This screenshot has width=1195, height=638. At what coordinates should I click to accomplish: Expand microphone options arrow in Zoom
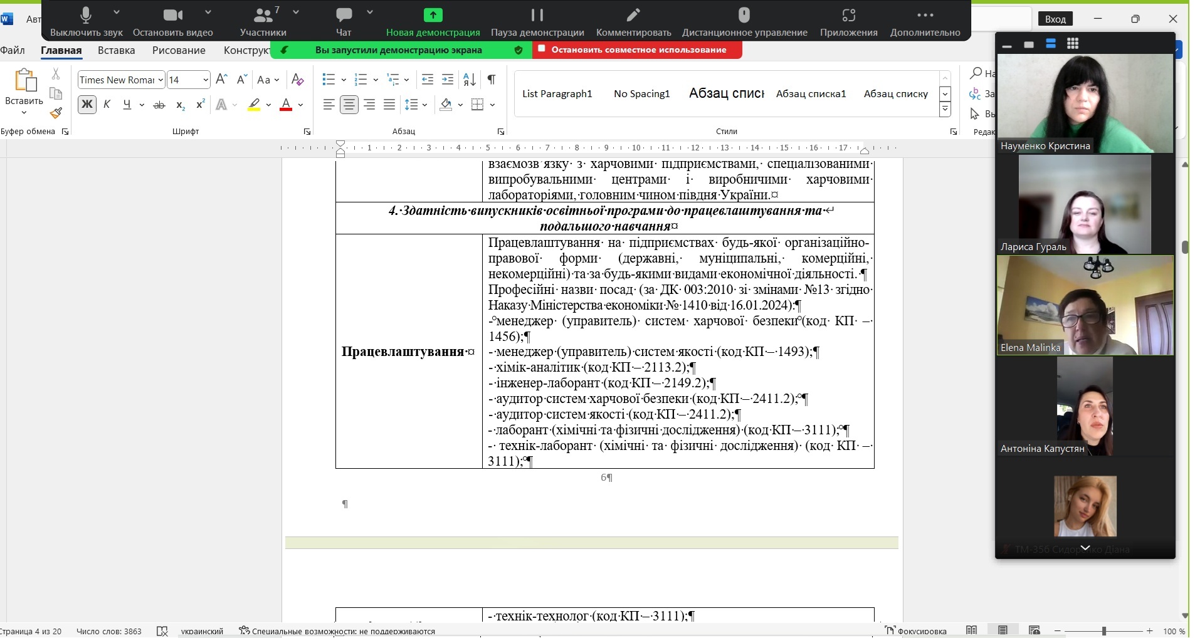click(117, 12)
